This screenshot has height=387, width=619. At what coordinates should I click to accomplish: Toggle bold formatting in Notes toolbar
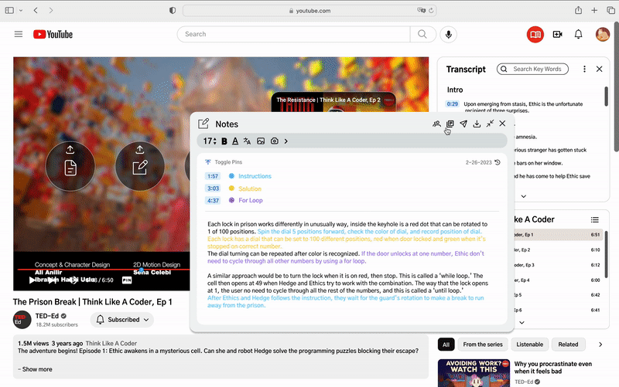[x=224, y=141]
